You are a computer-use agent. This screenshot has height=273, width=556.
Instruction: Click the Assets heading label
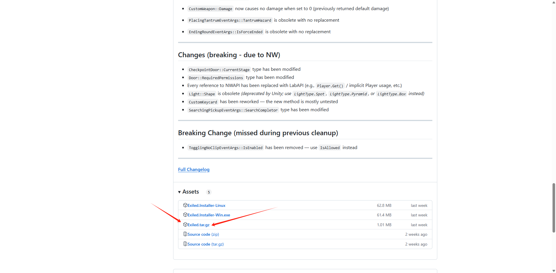pos(191,192)
